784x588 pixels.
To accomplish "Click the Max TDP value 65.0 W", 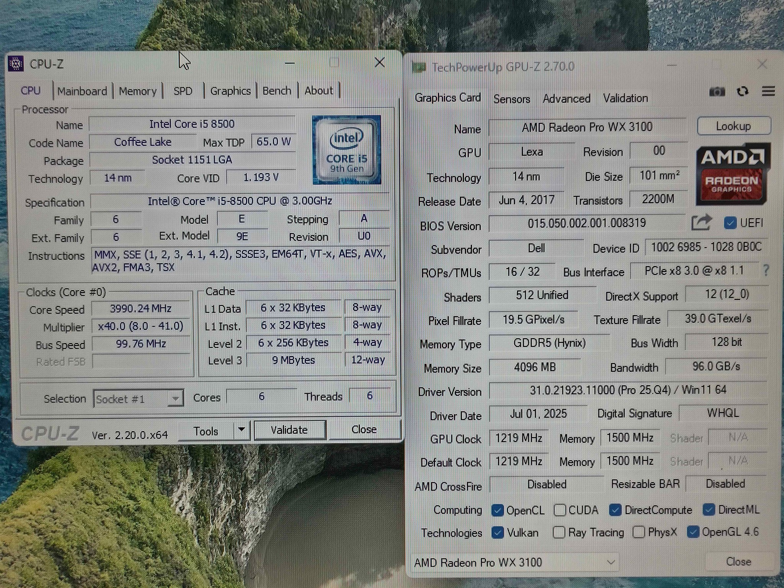I will coord(274,142).
